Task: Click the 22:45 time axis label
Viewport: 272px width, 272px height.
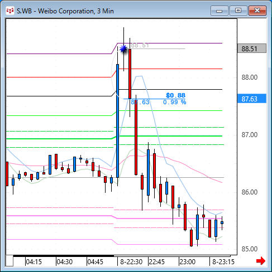Action: 157,262
